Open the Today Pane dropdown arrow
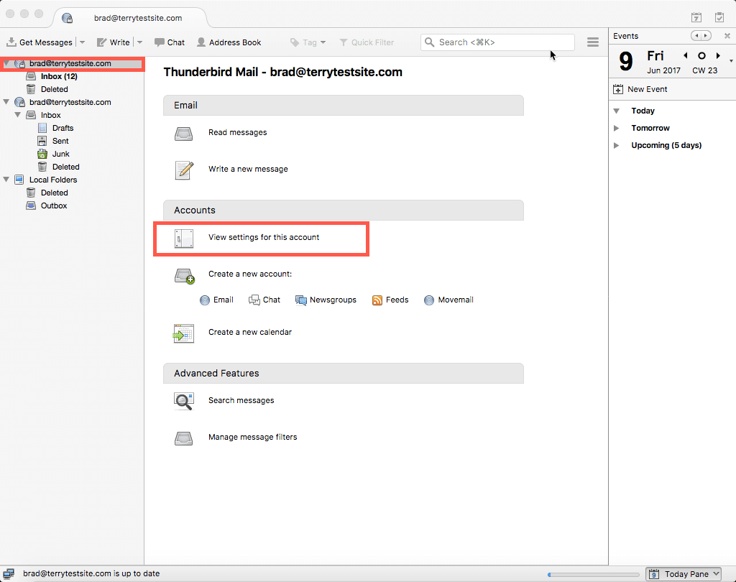Viewport: 736px width, 582px height. tap(716, 573)
